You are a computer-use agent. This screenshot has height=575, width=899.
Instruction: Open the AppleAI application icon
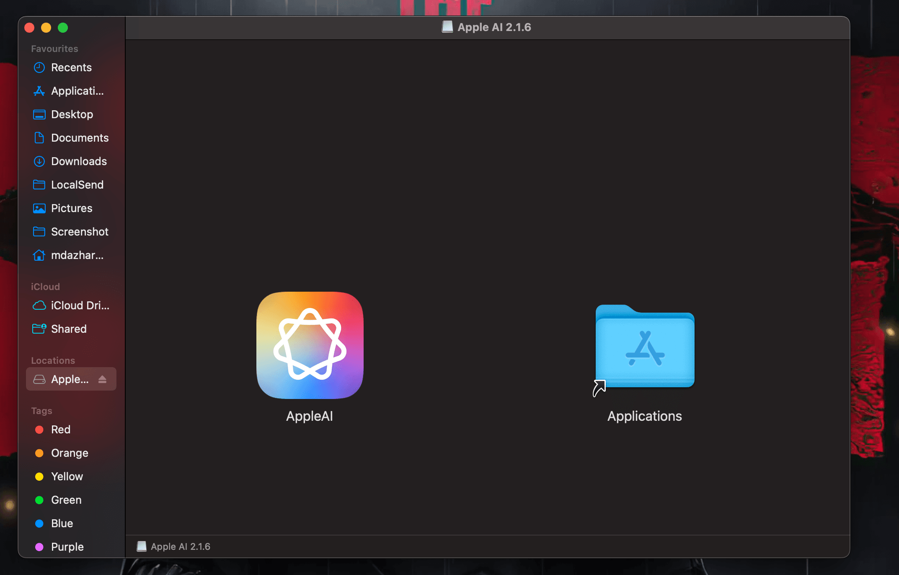click(310, 345)
